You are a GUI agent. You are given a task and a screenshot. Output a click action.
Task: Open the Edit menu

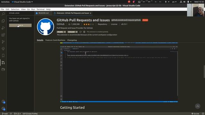click(x=7, y=9)
